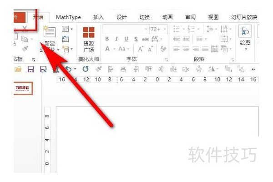The image size is (273, 182).
Task: Align objects right via quick toolbar
Action: 136,69
